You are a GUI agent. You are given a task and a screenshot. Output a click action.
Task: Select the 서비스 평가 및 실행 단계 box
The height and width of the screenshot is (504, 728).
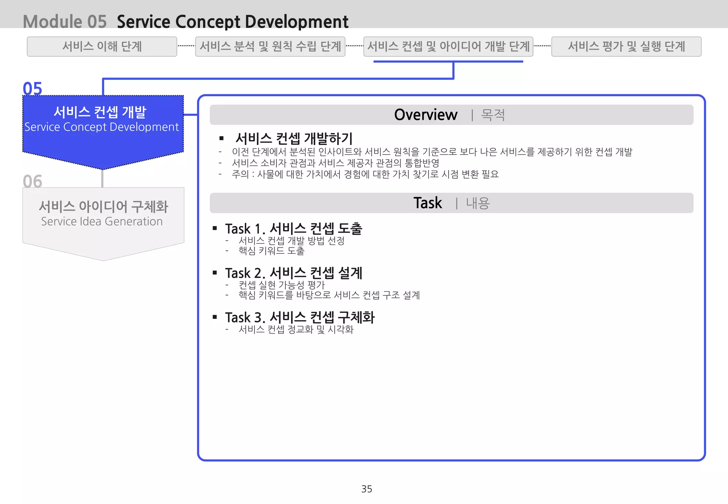(626, 47)
